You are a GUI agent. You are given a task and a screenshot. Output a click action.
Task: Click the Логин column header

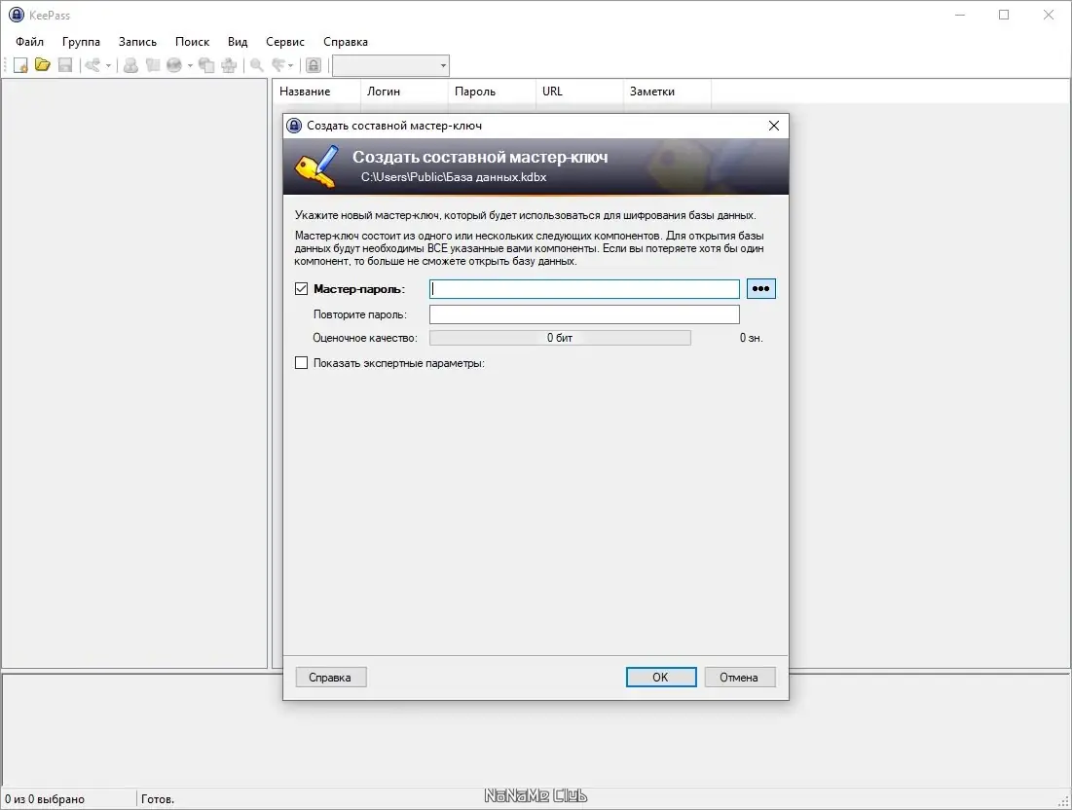(x=404, y=92)
